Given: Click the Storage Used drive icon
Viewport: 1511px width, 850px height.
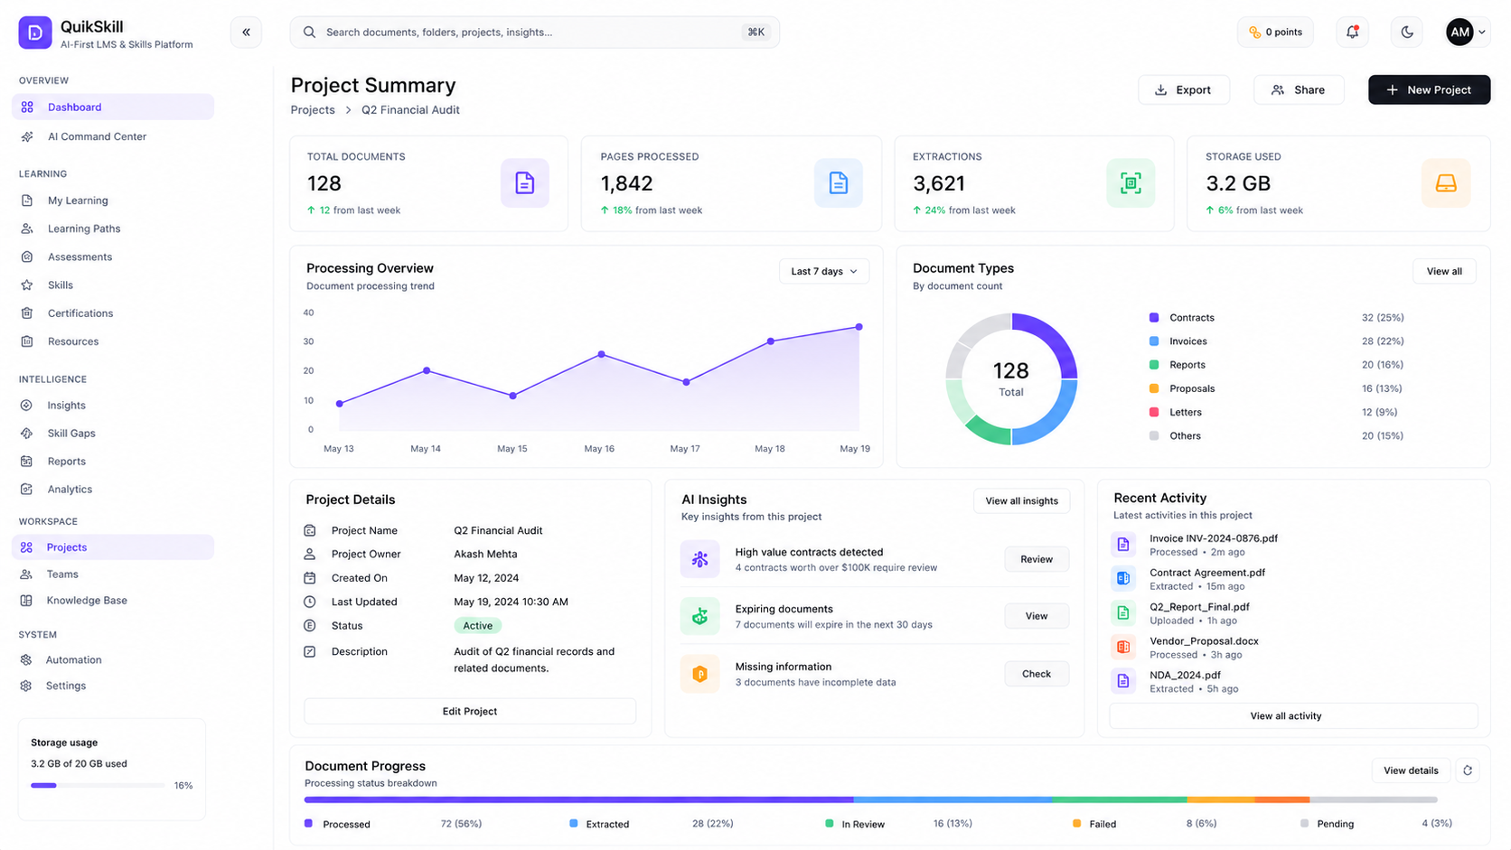Looking at the screenshot, I should click(1446, 183).
